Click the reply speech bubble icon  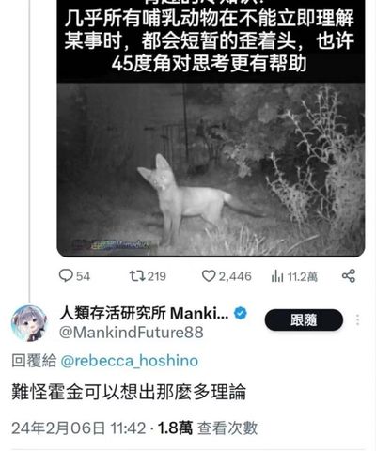[x=66, y=276]
